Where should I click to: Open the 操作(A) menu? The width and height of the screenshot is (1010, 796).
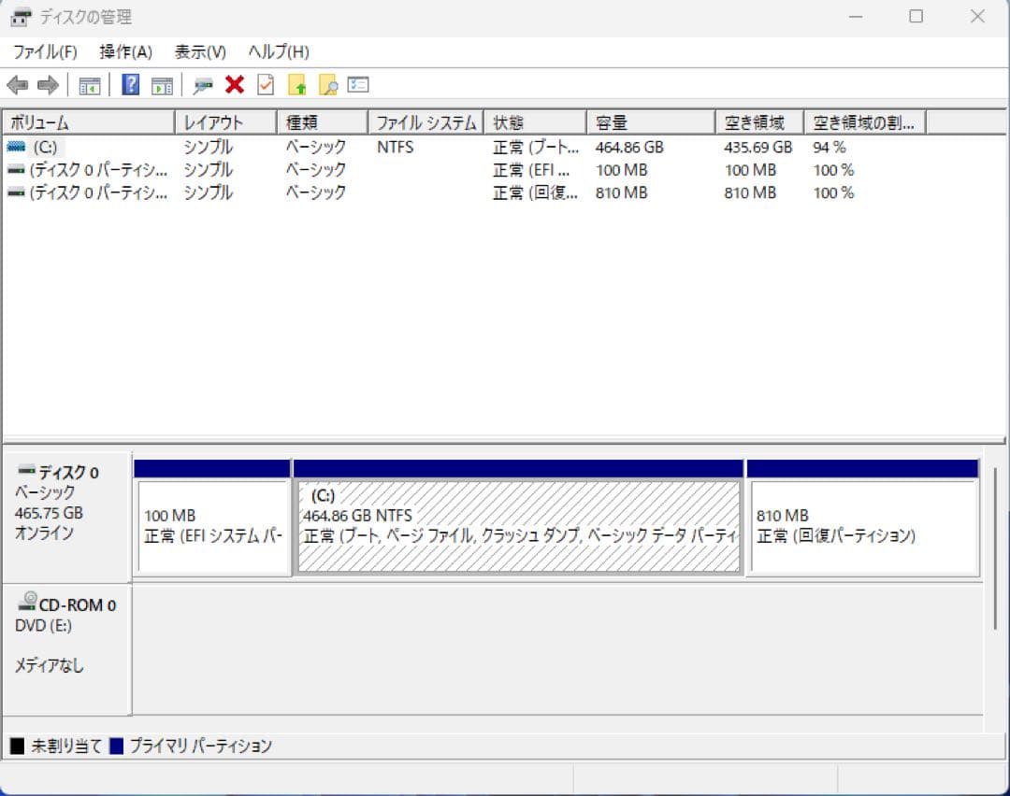[x=122, y=51]
